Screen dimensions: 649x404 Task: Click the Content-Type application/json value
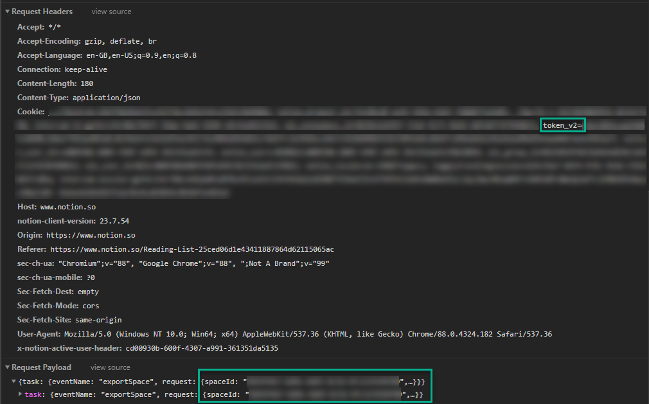106,98
